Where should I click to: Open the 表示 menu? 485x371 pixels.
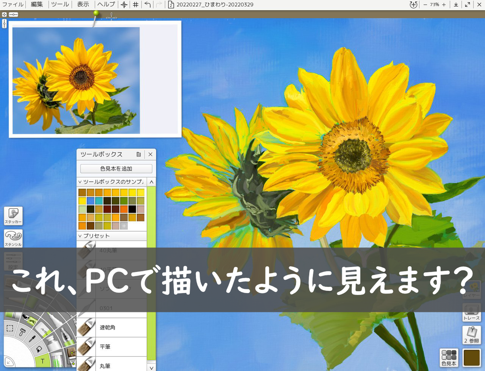tap(83, 5)
